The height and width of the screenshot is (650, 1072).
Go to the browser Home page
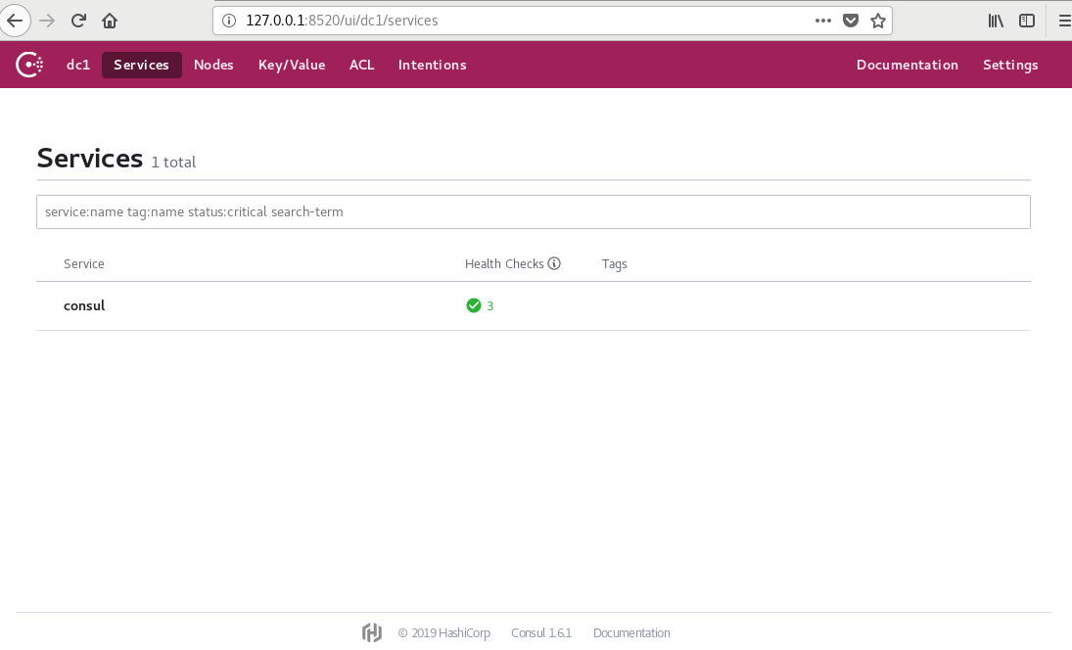(110, 21)
